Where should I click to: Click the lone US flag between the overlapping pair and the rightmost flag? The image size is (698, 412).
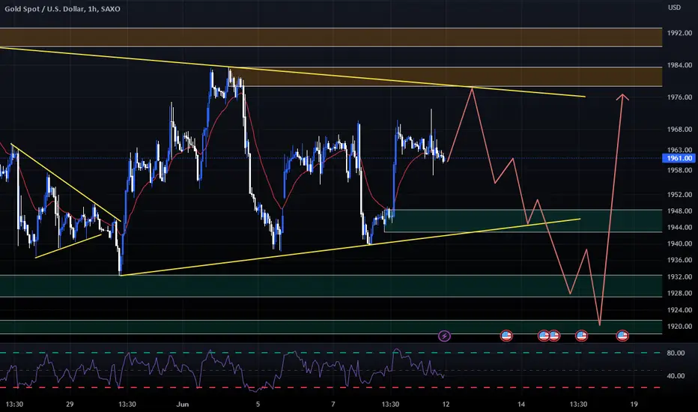tap(581, 336)
